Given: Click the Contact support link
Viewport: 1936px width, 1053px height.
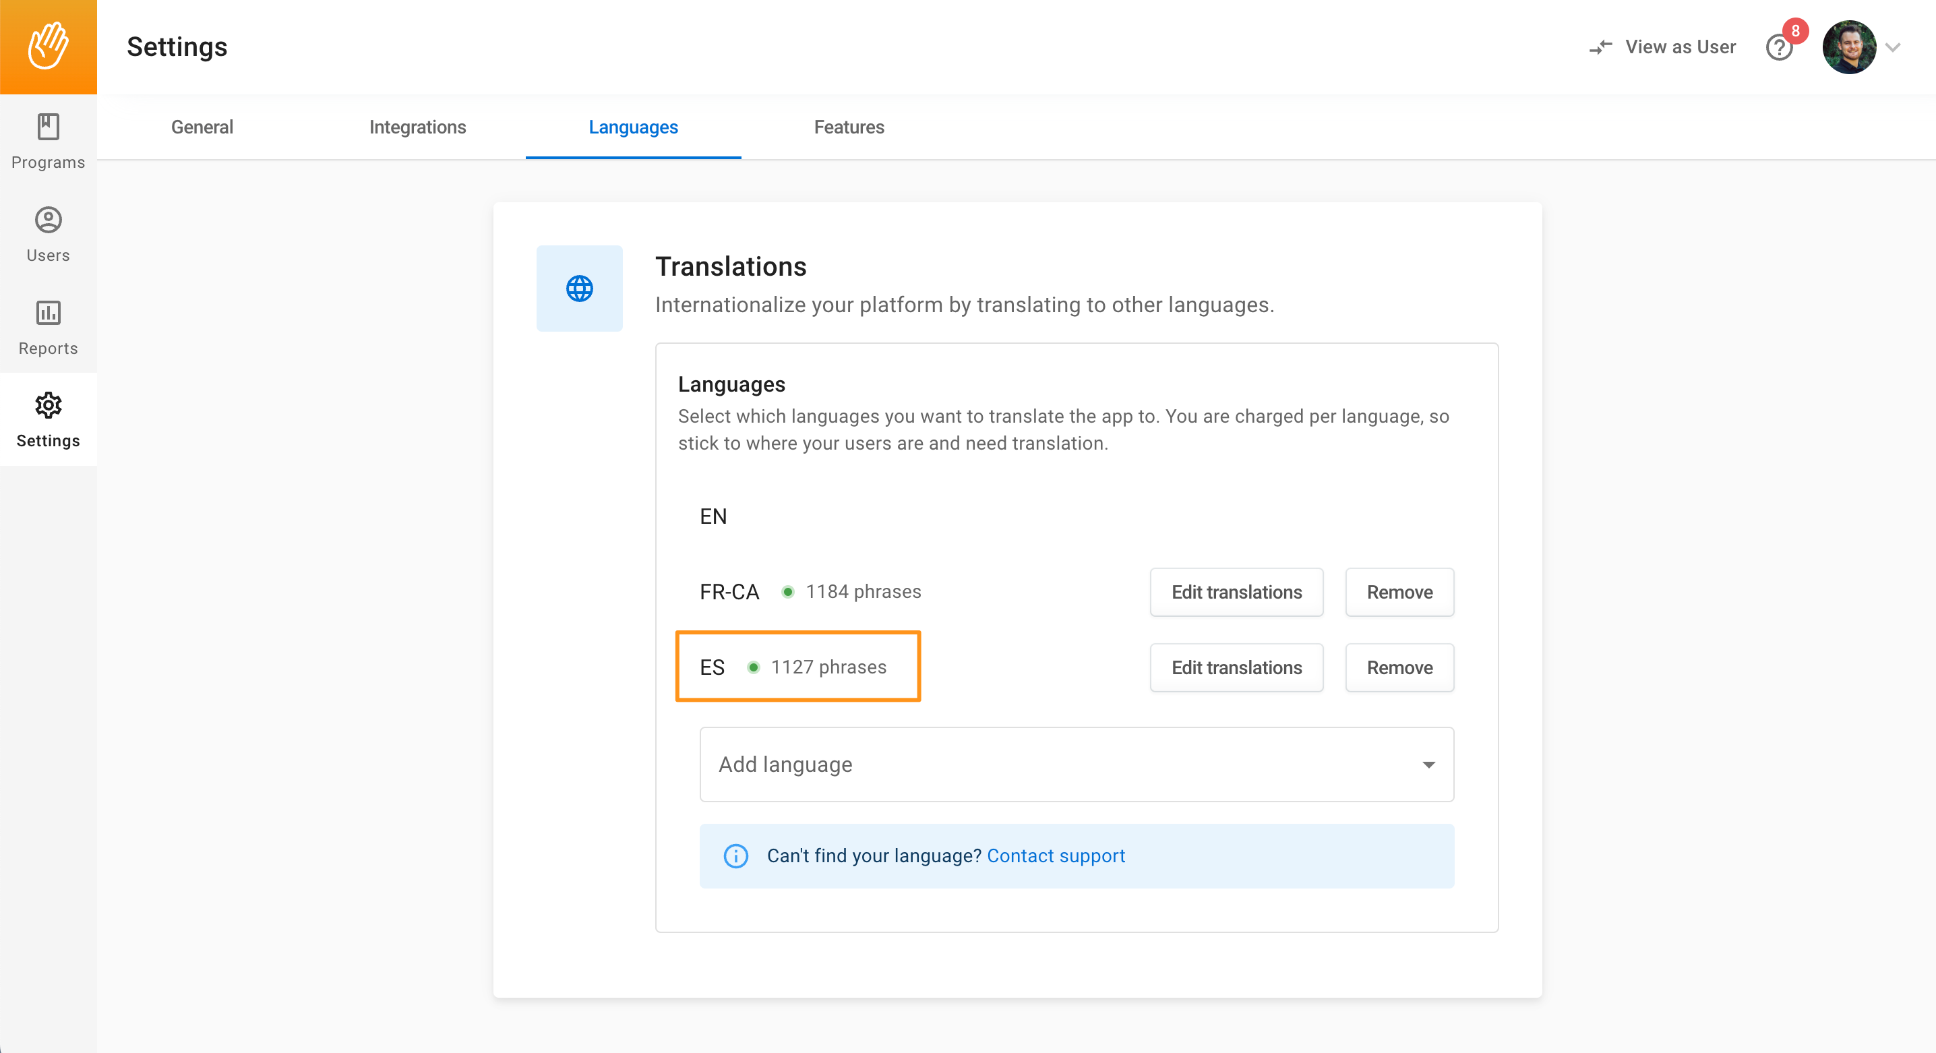Looking at the screenshot, I should (1055, 855).
